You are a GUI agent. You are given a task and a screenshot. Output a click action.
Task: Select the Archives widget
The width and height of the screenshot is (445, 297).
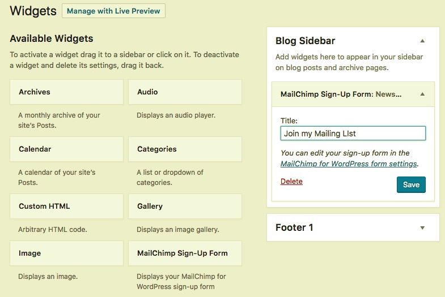click(x=67, y=92)
